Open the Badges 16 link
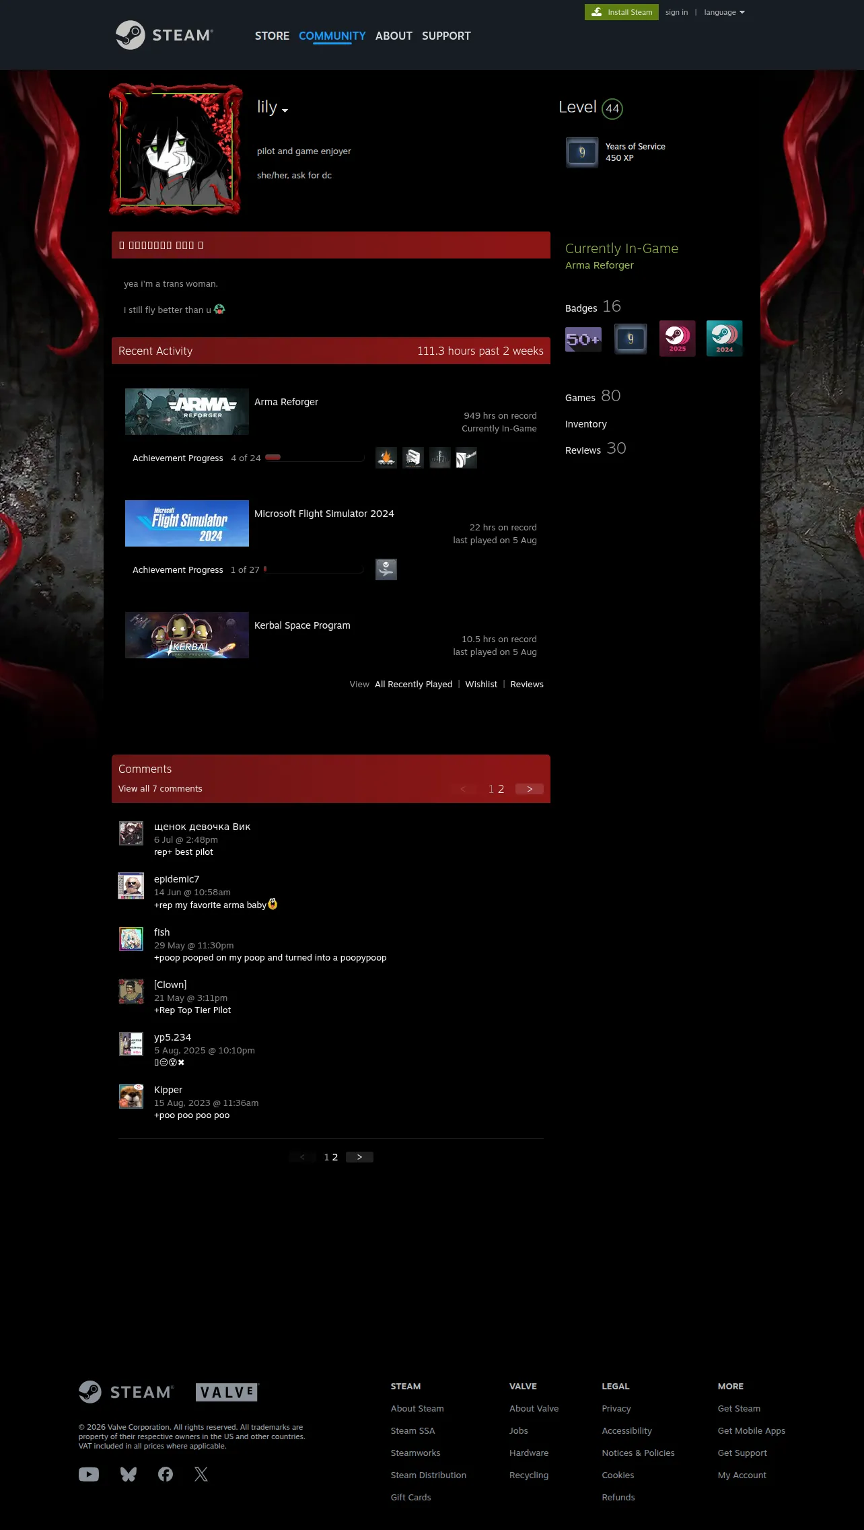The image size is (864, 1530). click(x=593, y=307)
